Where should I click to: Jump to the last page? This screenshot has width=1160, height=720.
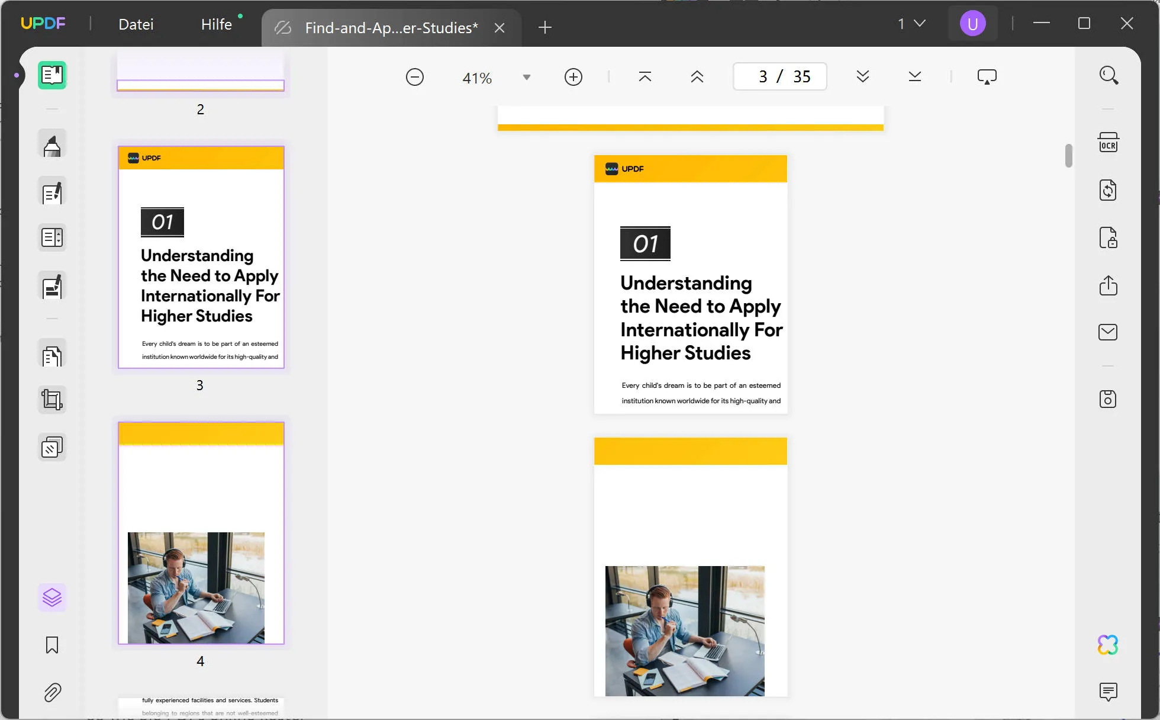coord(915,77)
